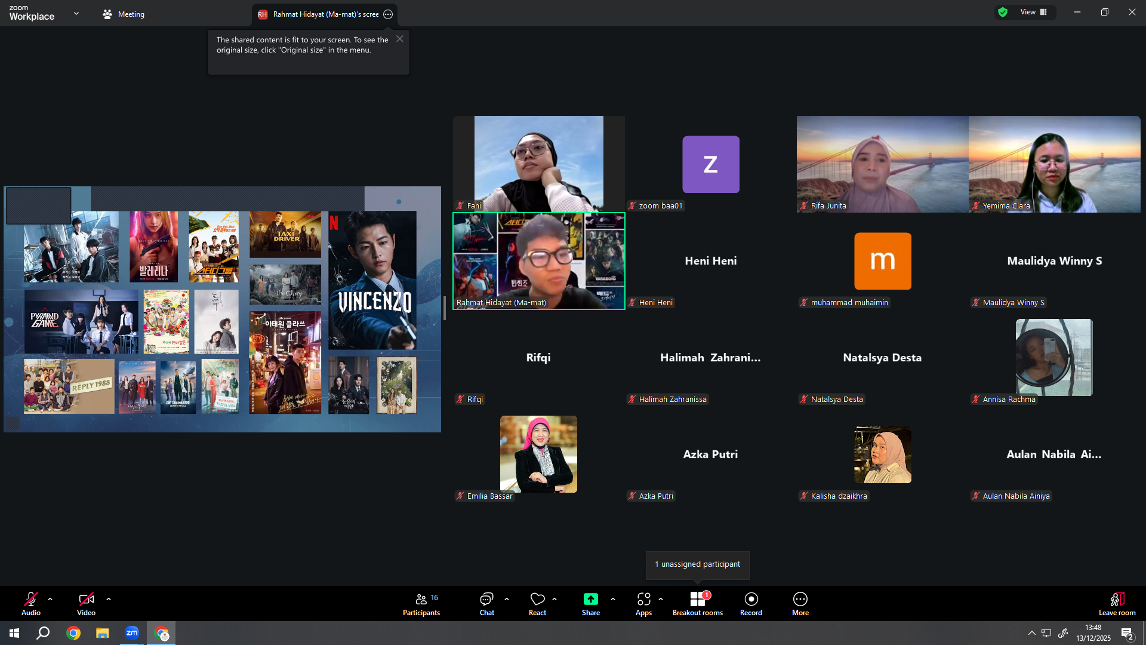The width and height of the screenshot is (1146, 645).
Task: Open Windows taskbar Search
Action: 43,633
